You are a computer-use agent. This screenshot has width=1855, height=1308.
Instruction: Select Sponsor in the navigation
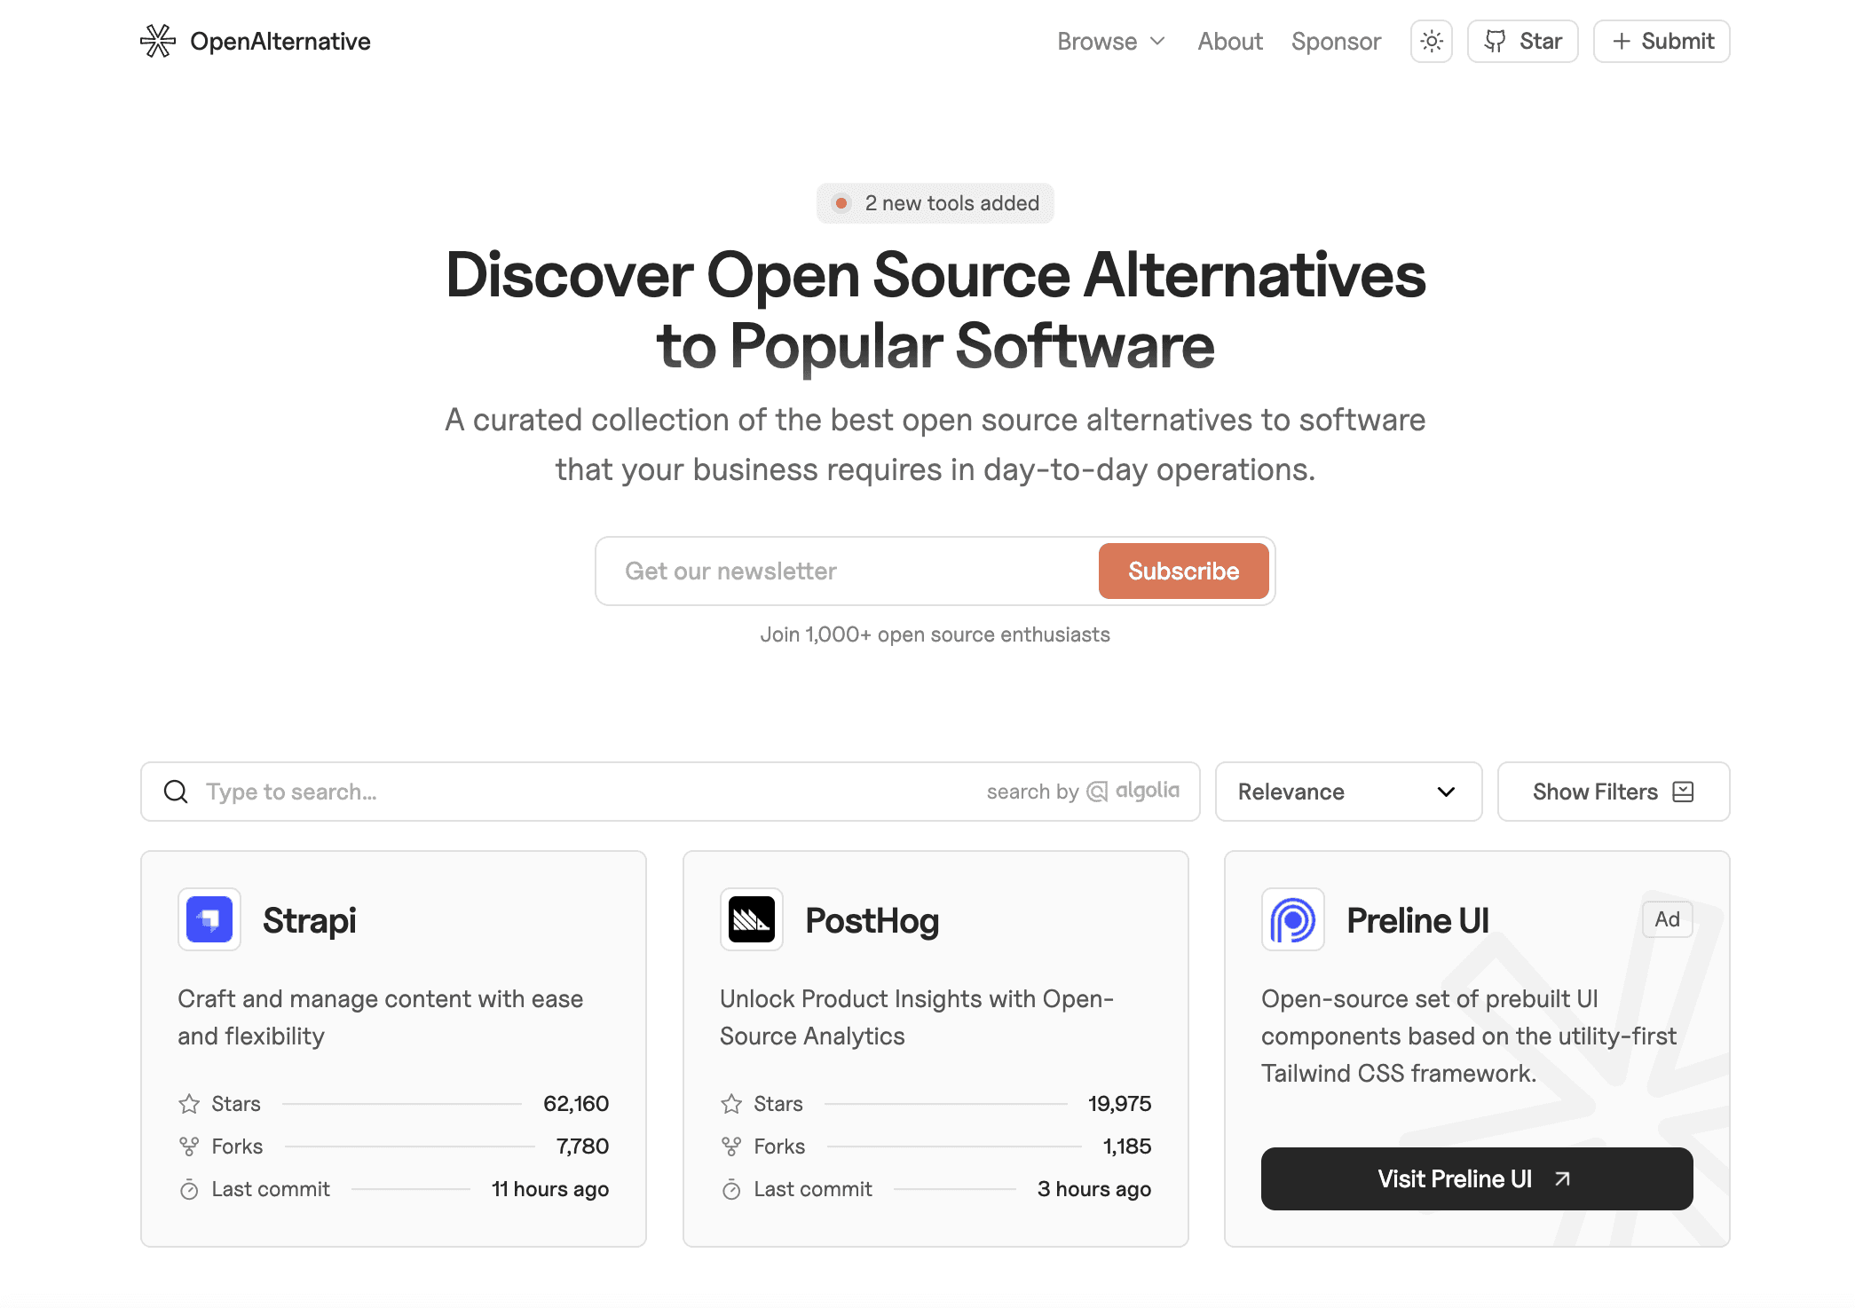pos(1336,41)
